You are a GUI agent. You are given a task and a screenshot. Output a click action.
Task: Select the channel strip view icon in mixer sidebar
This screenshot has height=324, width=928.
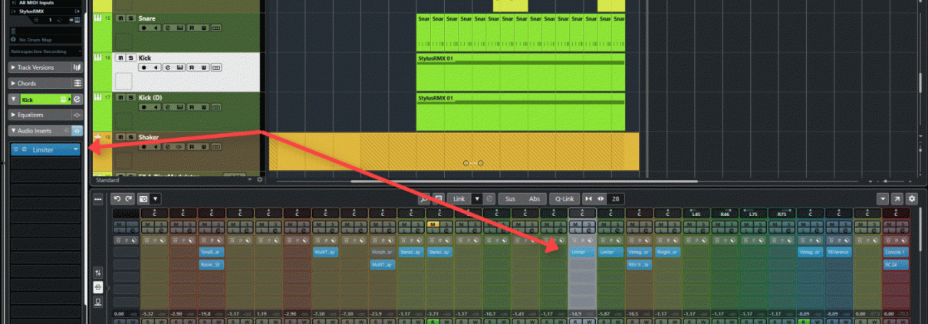click(98, 301)
